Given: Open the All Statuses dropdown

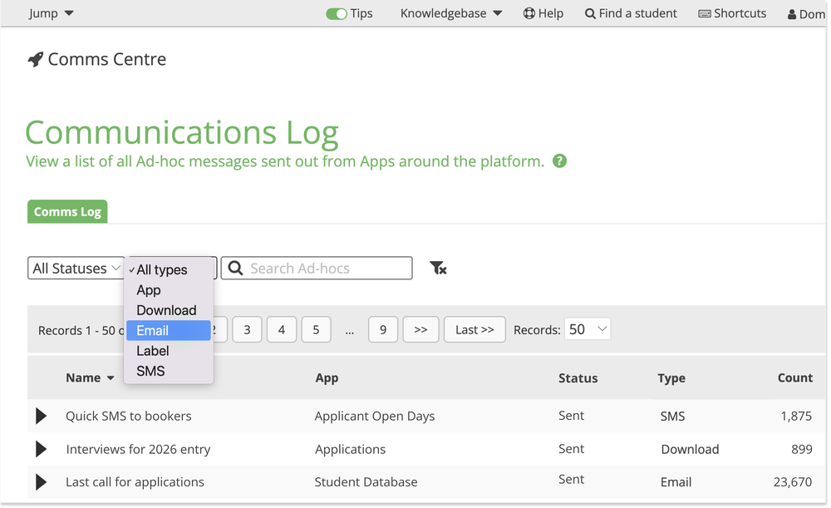Looking at the screenshot, I should coord(76,269).
